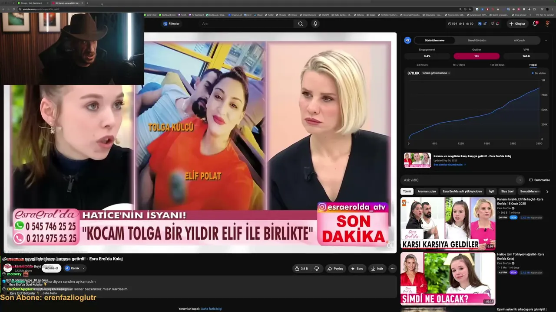The image size is (556, 312).
Task: Select the 1st 28 days range
Action: point(497,65)
